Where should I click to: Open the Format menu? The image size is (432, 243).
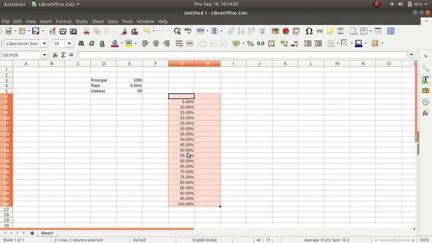click(x=63, y=21)
